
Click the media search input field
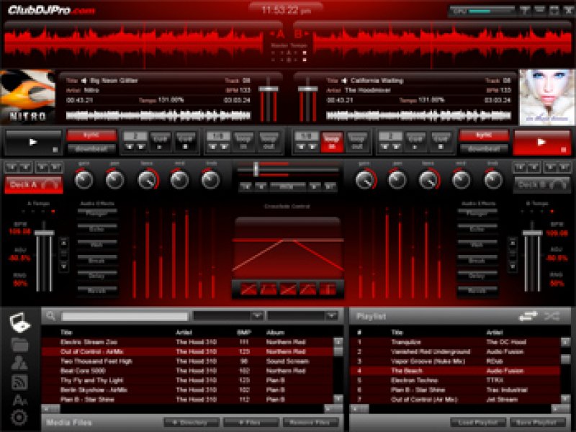click(x=125, y=316)
